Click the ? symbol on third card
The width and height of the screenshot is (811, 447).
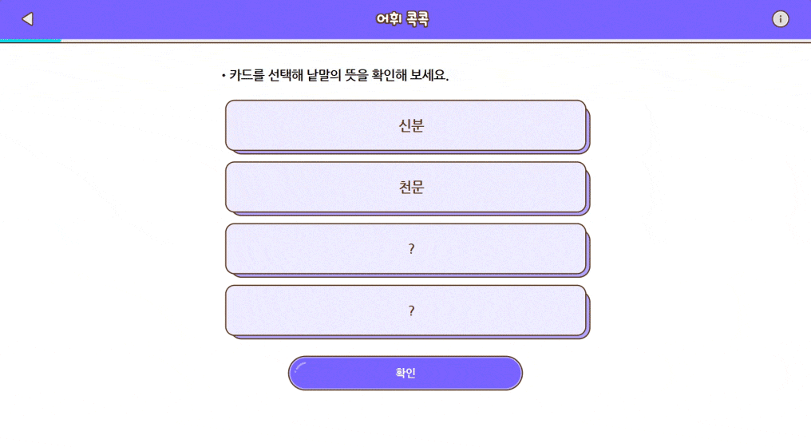tap(411, 249)
